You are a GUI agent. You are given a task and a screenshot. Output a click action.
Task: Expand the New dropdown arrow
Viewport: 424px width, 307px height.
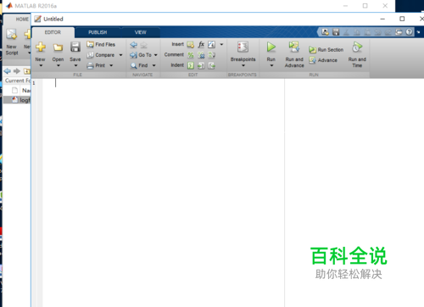click(41, 65)
